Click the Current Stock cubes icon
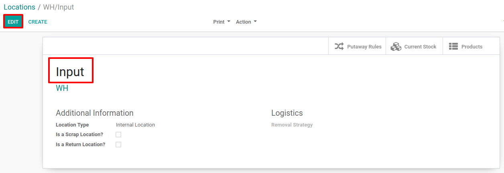 pos(396,46)
